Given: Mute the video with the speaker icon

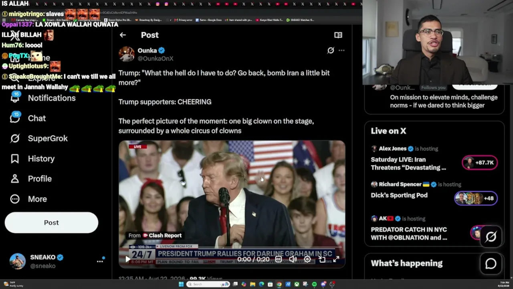Looking at the screenshot, I should (293, 259).
